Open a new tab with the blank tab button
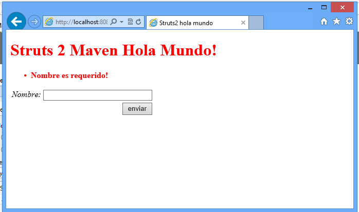The image size is (359, 212). click(x=256, y=23)
